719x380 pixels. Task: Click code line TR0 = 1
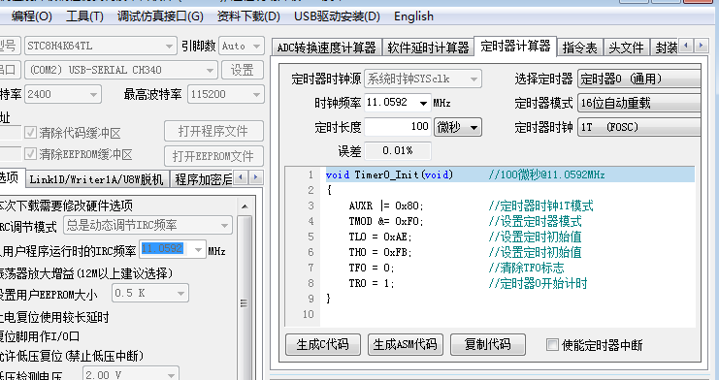372,283
